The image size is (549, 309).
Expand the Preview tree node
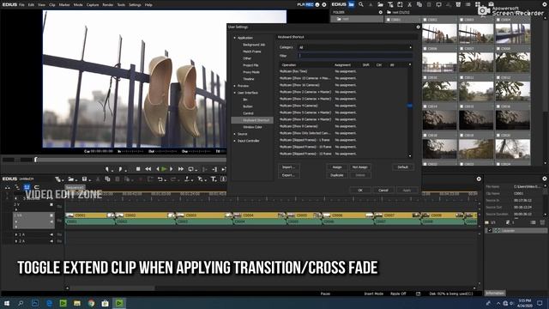coord(235,86)
